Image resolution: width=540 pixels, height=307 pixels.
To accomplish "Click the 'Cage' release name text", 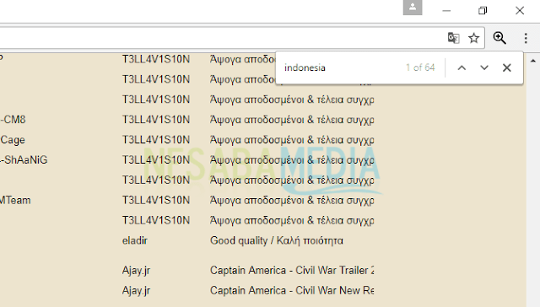I will click(13, 140).
